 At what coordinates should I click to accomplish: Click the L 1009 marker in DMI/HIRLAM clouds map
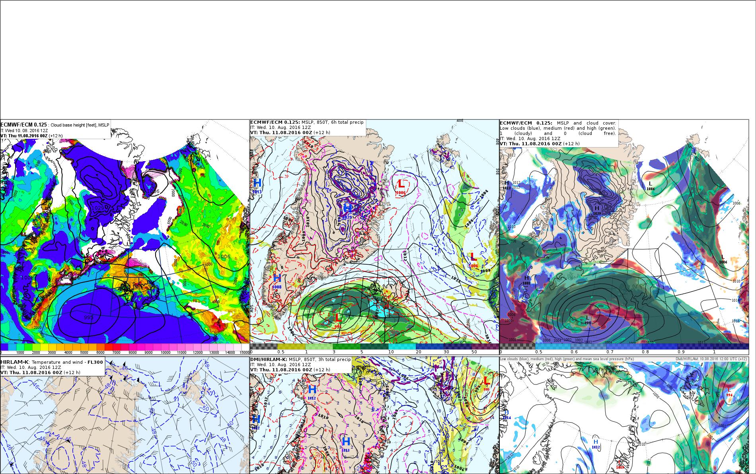point(620,464)
